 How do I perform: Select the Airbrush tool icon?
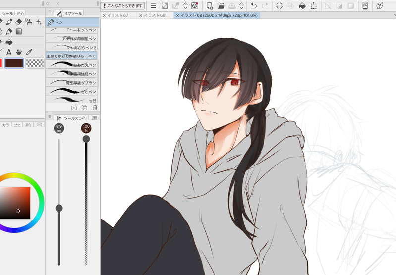pos(29,22)
